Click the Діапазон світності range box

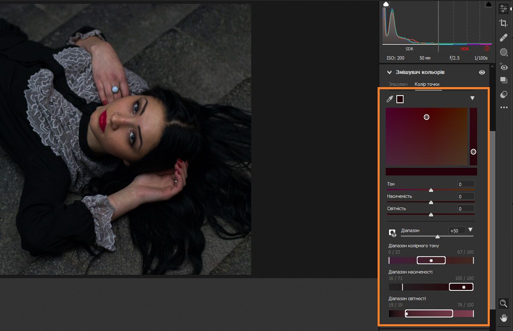pyautogui.click(x=429, y=313)
